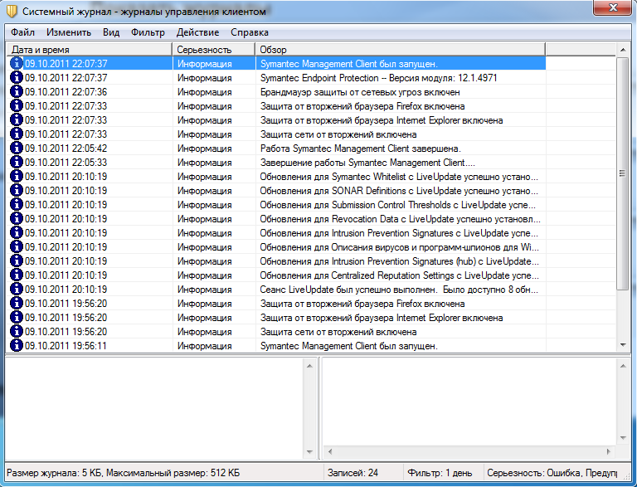Sort by Обзор column header
The width and height of the screenshot is (637, 487).
pos(400,50)
